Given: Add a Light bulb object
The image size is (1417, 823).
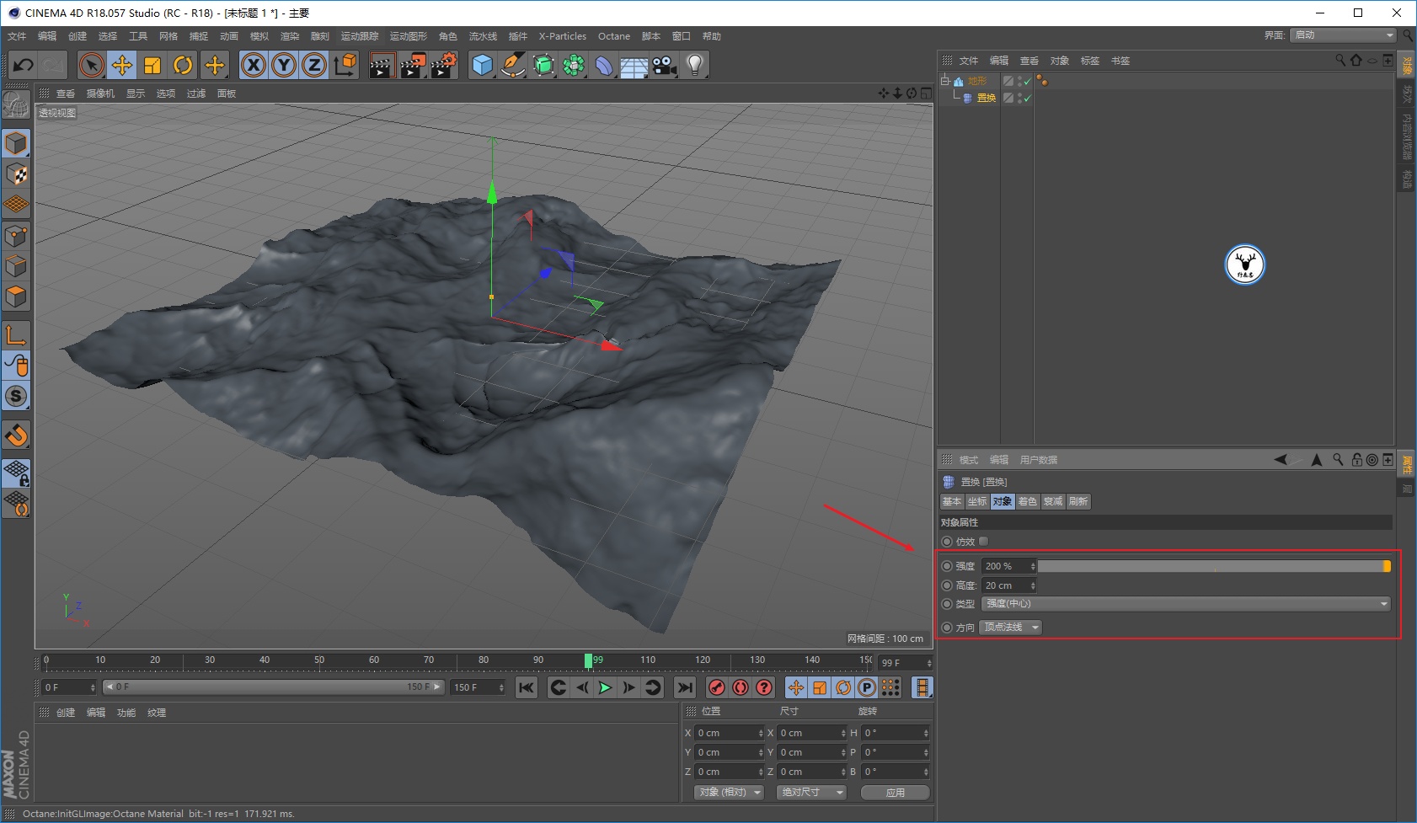Looking at the screenshot, I should click(x=694, y=65).
